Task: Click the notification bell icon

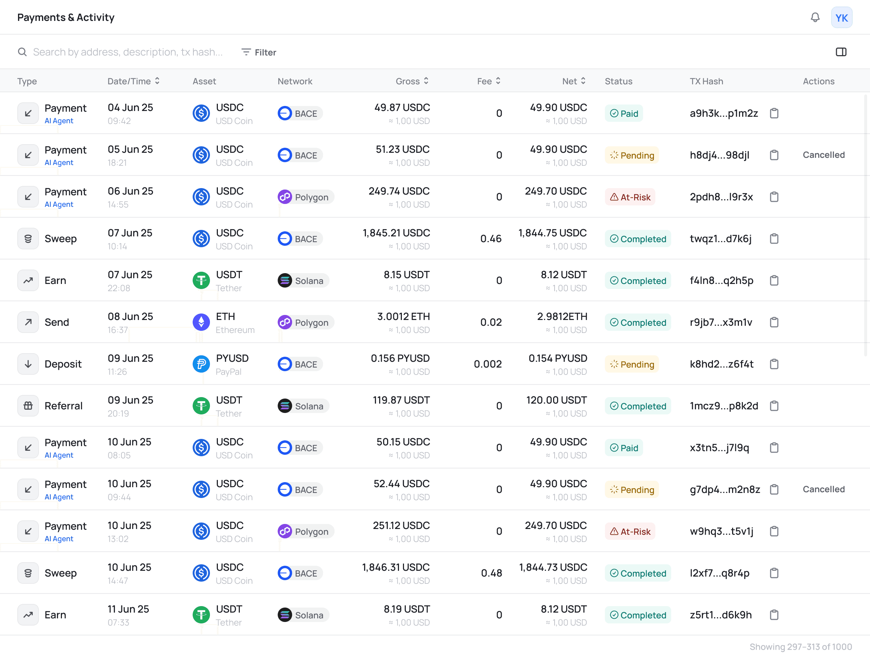Action: (815, 17)
